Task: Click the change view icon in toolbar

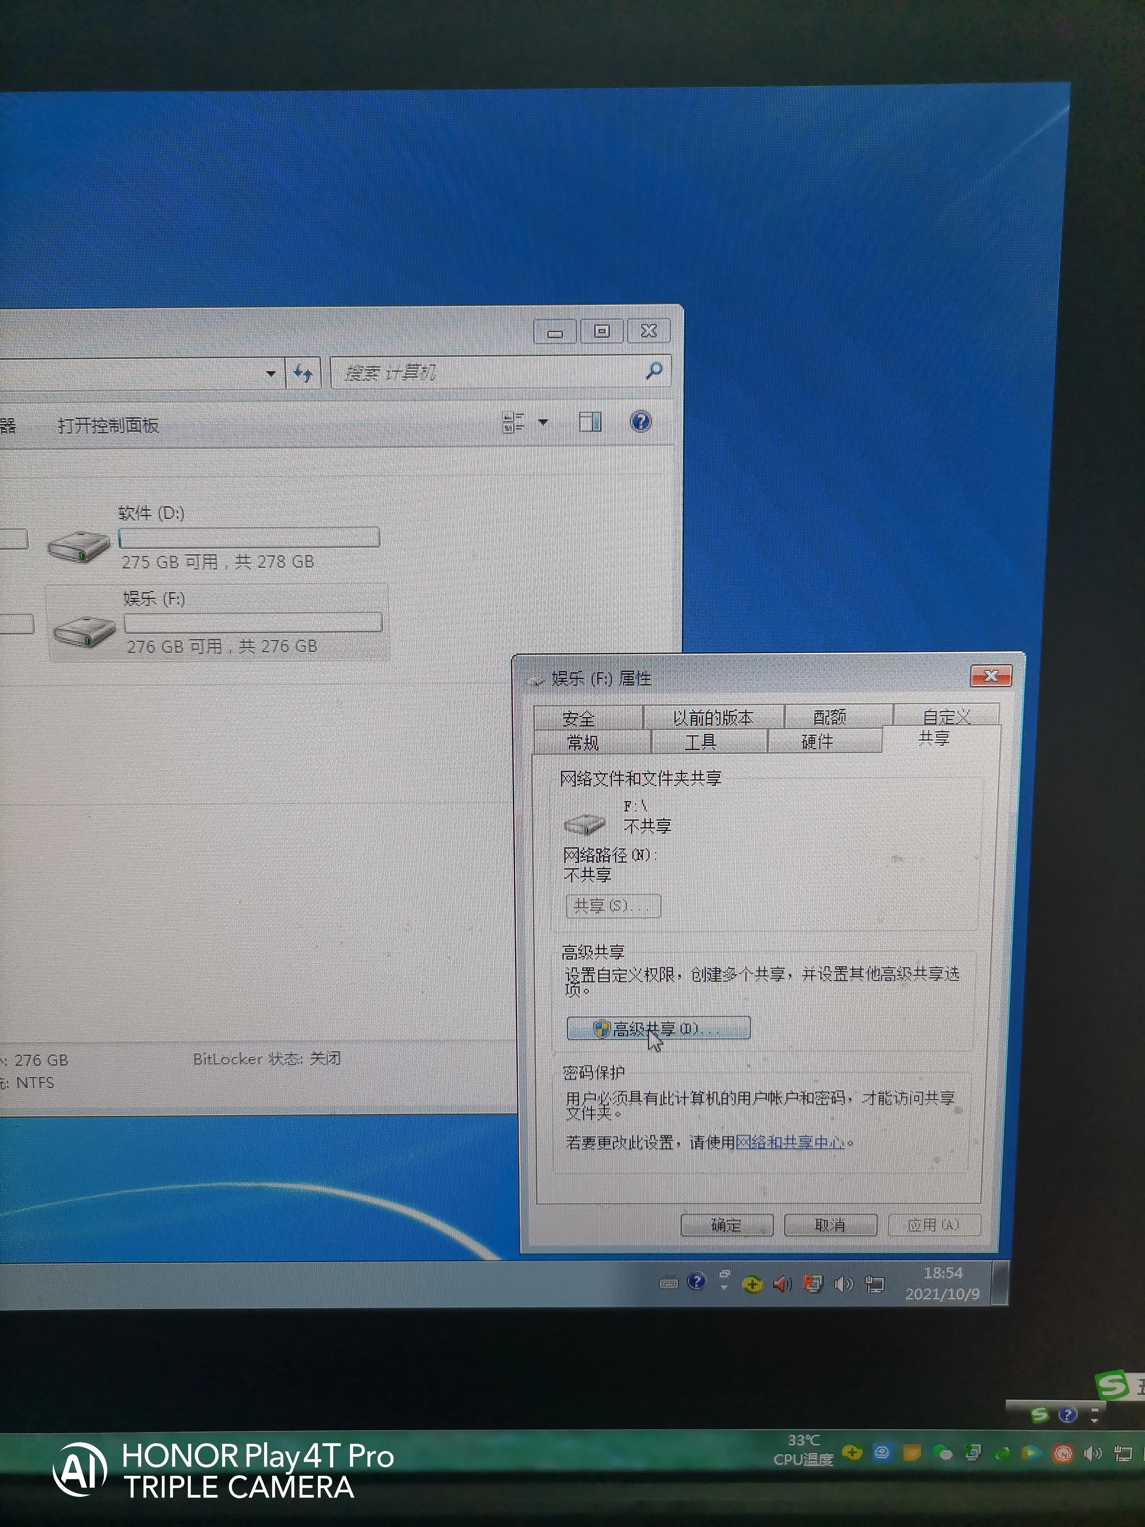Action: pos(513,422)
